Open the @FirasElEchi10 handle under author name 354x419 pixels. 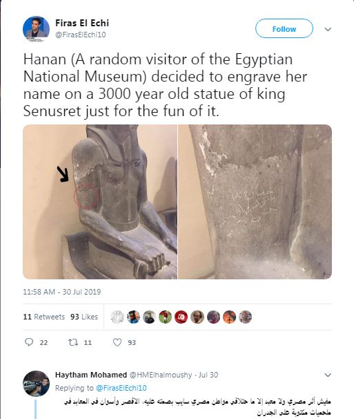[x=80, y=35]
